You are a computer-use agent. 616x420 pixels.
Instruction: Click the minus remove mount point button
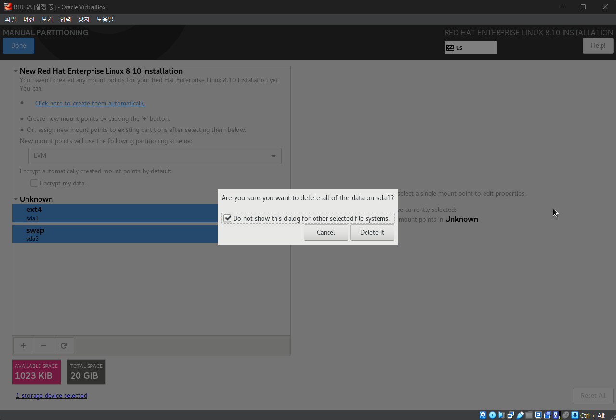[44, 346]
